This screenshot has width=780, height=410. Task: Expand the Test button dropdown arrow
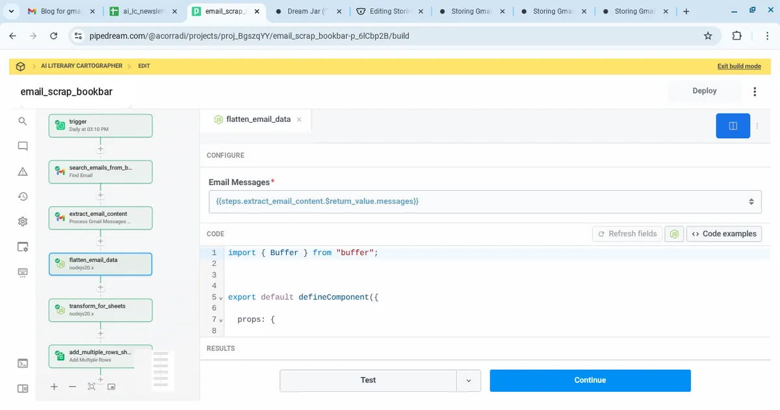click(469, 381)
